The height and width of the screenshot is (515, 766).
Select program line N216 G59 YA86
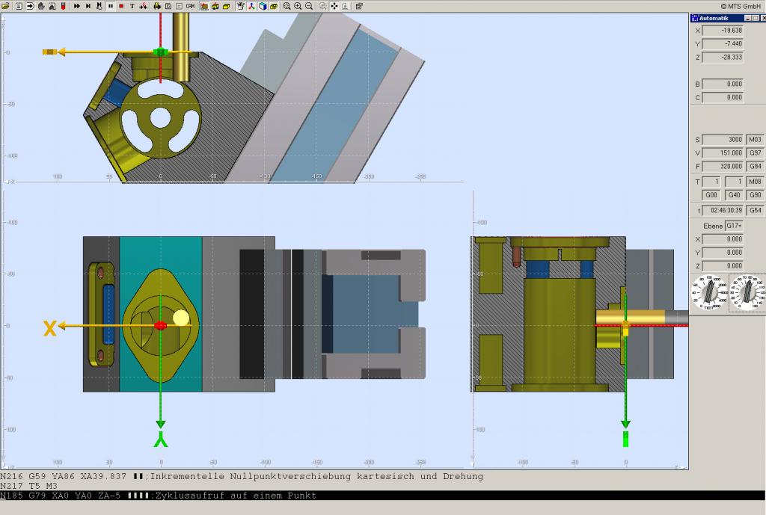[242, 476]
